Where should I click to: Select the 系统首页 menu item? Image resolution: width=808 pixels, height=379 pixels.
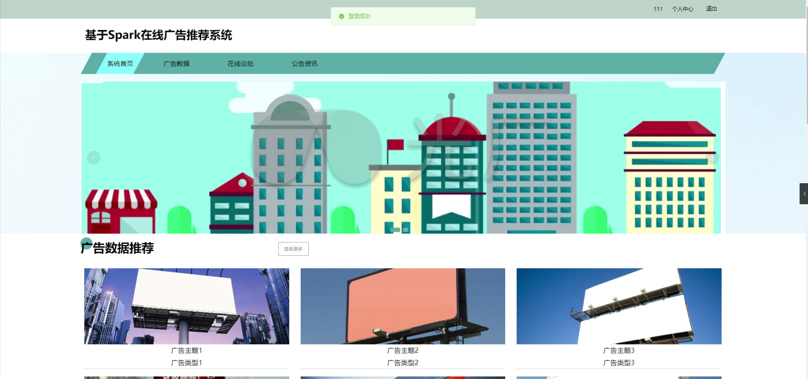point(120,64)
